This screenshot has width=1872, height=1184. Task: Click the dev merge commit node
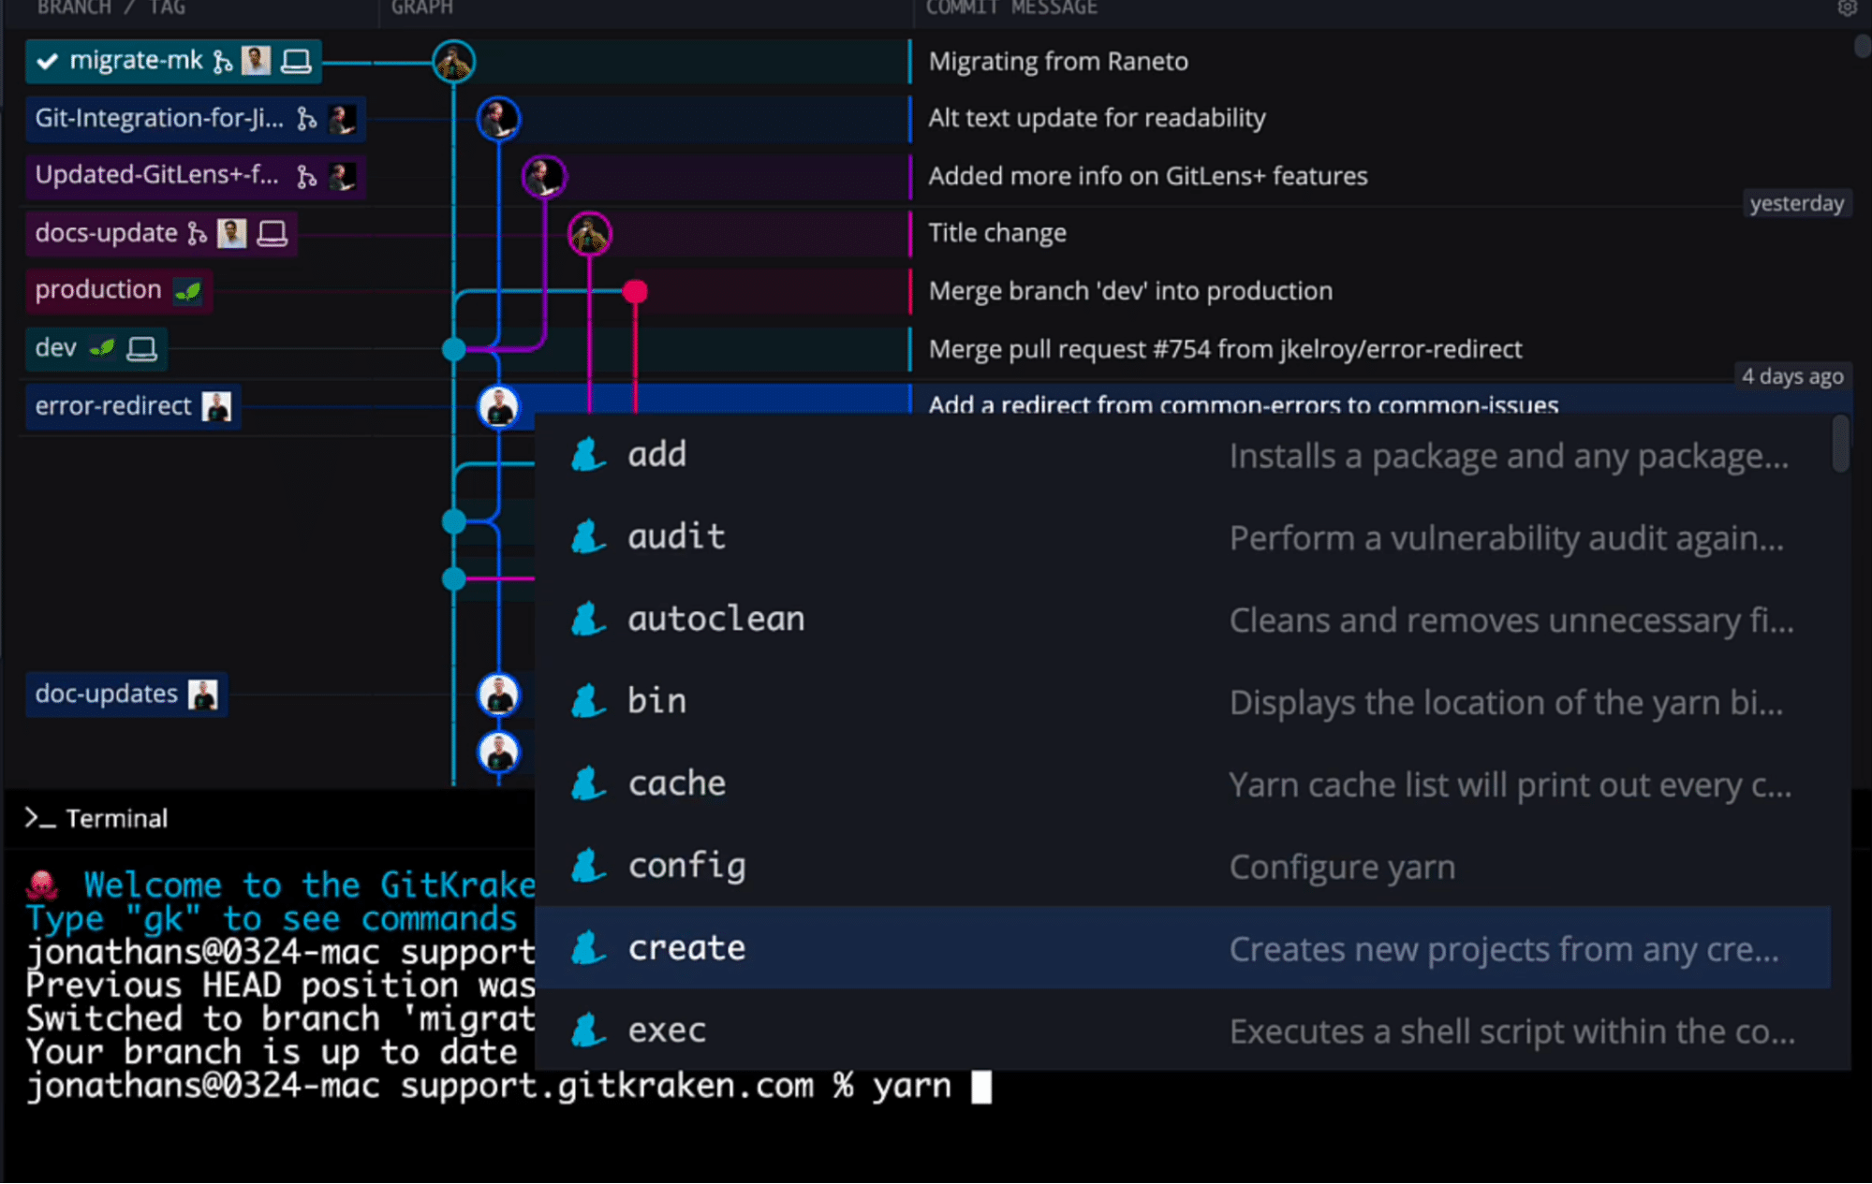(454, 350)
